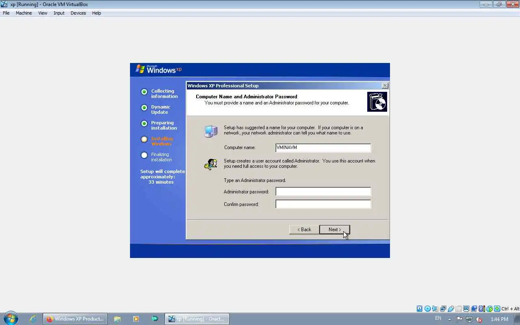The height and width of the screenshot is (325, 520).
Task: Click the optical drive status icon
Action: [427, 309]
